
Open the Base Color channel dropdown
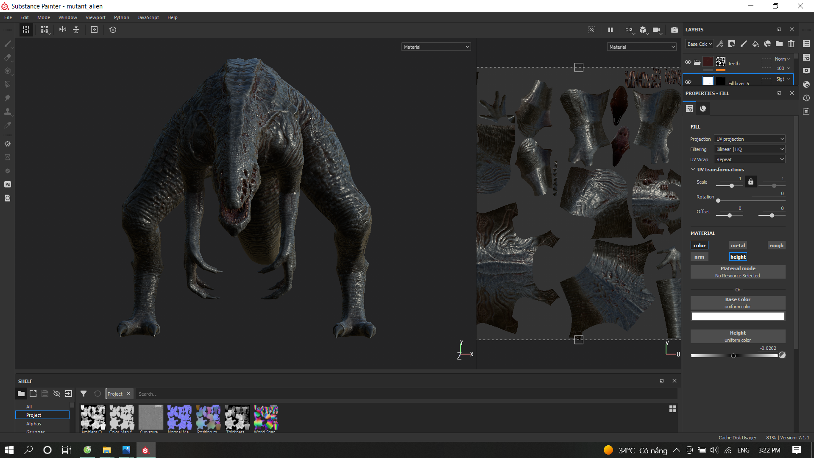pyautogui.click(x=700, y=44)
